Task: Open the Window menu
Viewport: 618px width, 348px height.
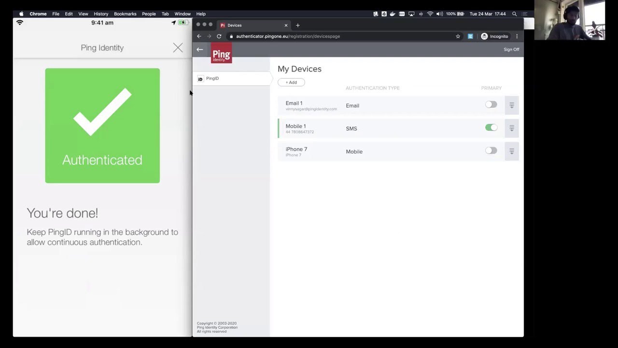Action: [x=183, y=14]
